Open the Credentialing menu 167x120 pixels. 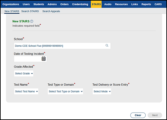pyautogui.click(x=80, y=4)
